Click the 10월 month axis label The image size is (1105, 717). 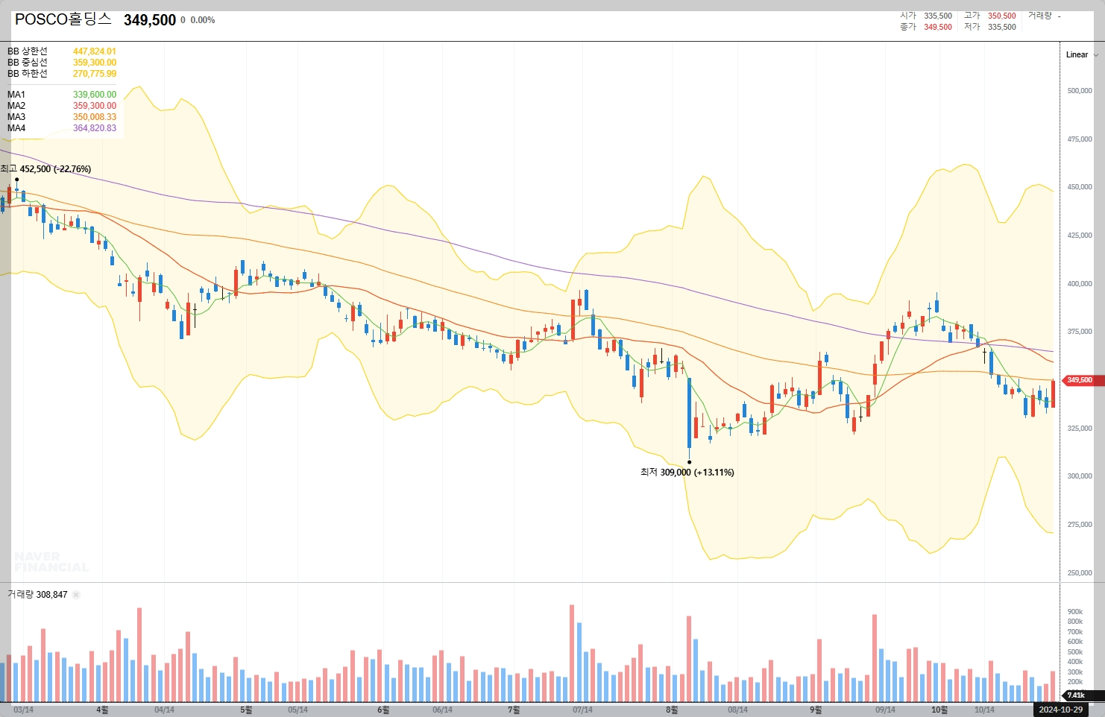(x=939, y=710)
